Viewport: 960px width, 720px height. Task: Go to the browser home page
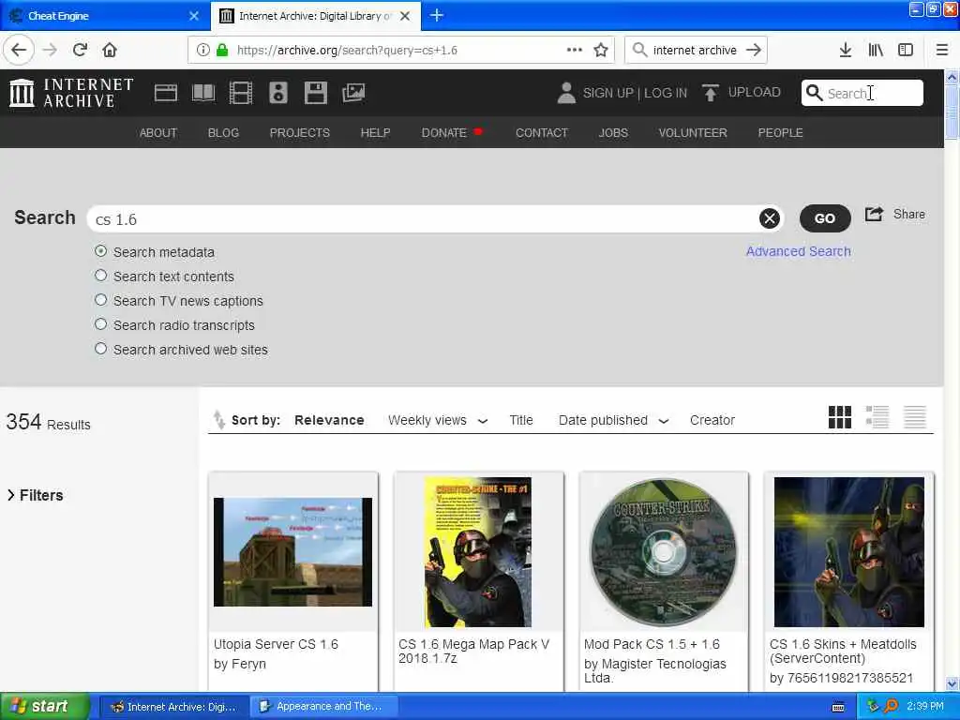pyautogui.click(x=110, y=50)
